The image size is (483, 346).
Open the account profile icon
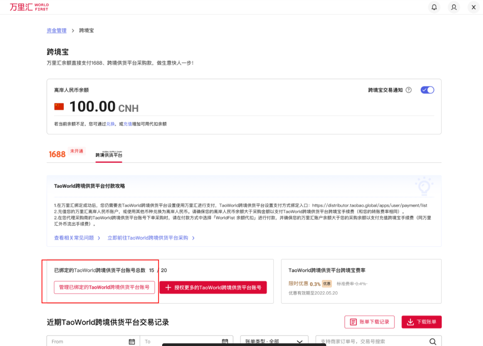(x=454, y=7)
